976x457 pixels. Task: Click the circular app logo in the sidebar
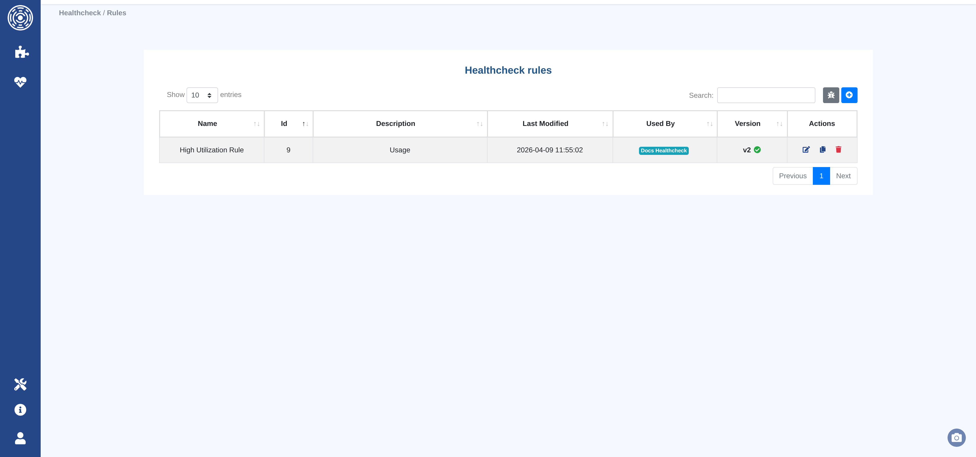tap(20, 18)
